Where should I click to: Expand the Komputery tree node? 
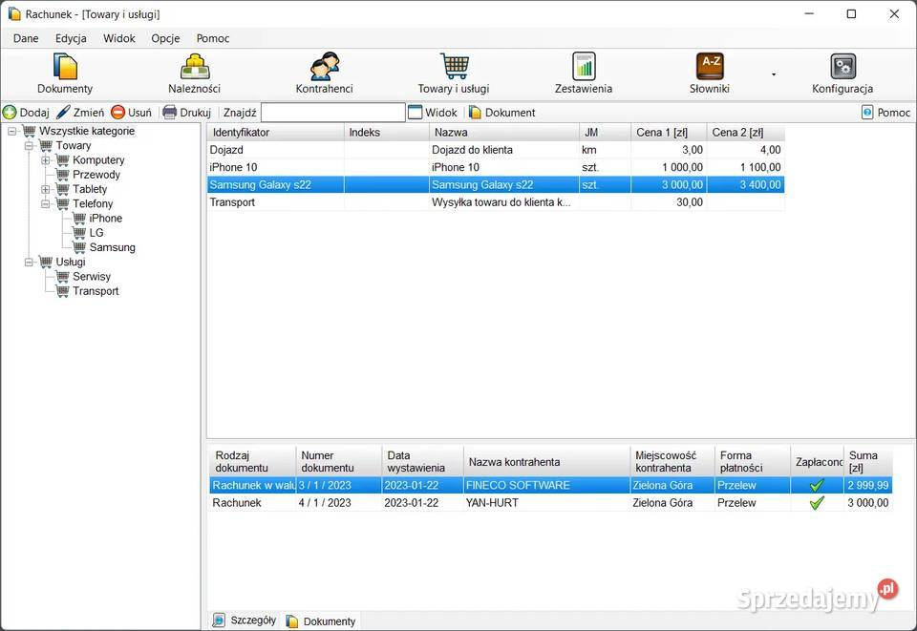point(46,160)
